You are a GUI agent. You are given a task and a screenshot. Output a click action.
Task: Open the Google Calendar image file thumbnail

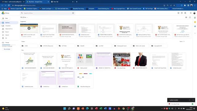pyautogui.click(x=122, y=60)
